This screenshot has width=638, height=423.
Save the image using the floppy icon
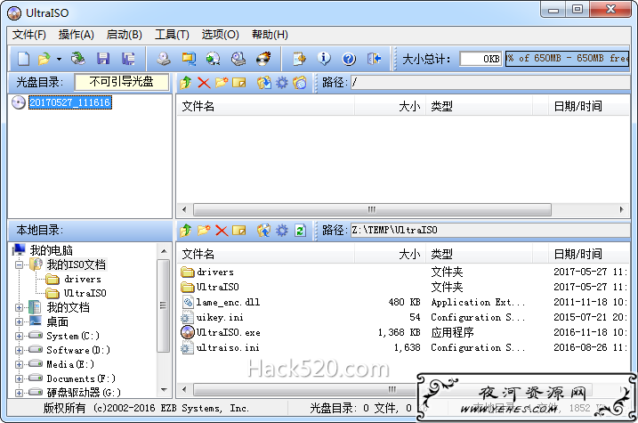[x=103, y=59]
